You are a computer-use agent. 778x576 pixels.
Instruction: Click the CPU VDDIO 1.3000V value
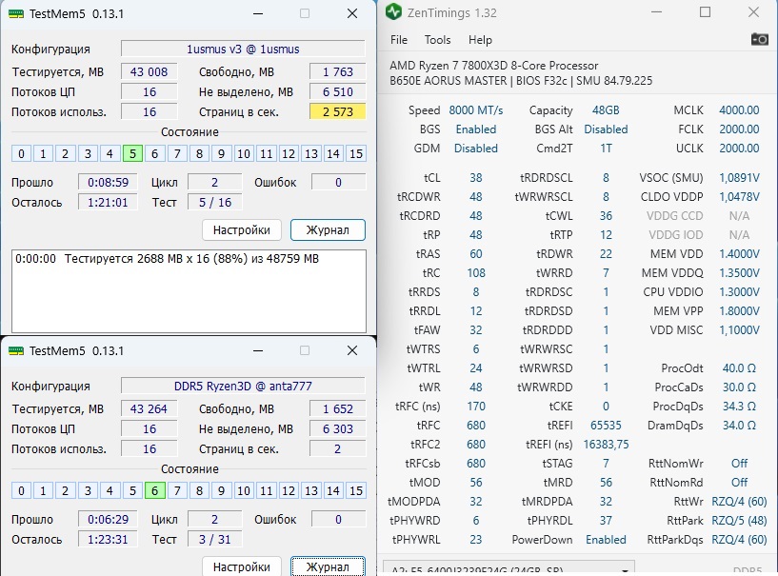coord(739,291)
